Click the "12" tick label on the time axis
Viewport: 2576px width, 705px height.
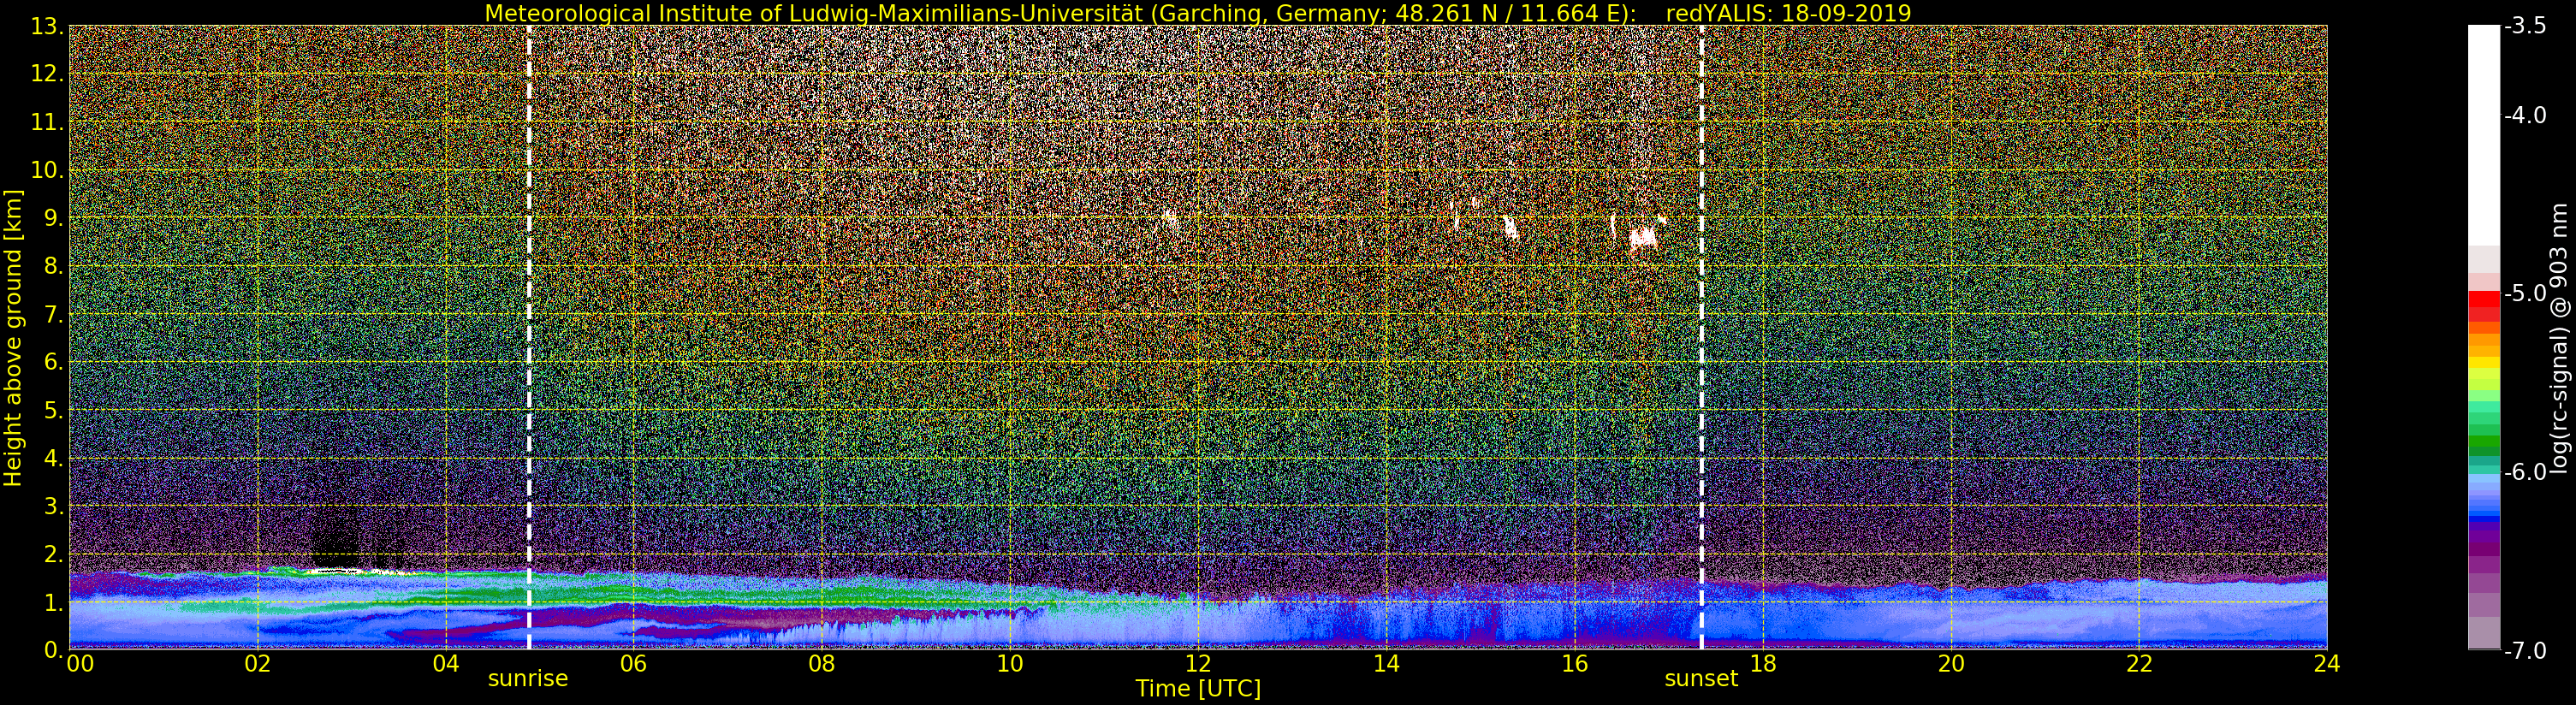(x=1198, y=664)
